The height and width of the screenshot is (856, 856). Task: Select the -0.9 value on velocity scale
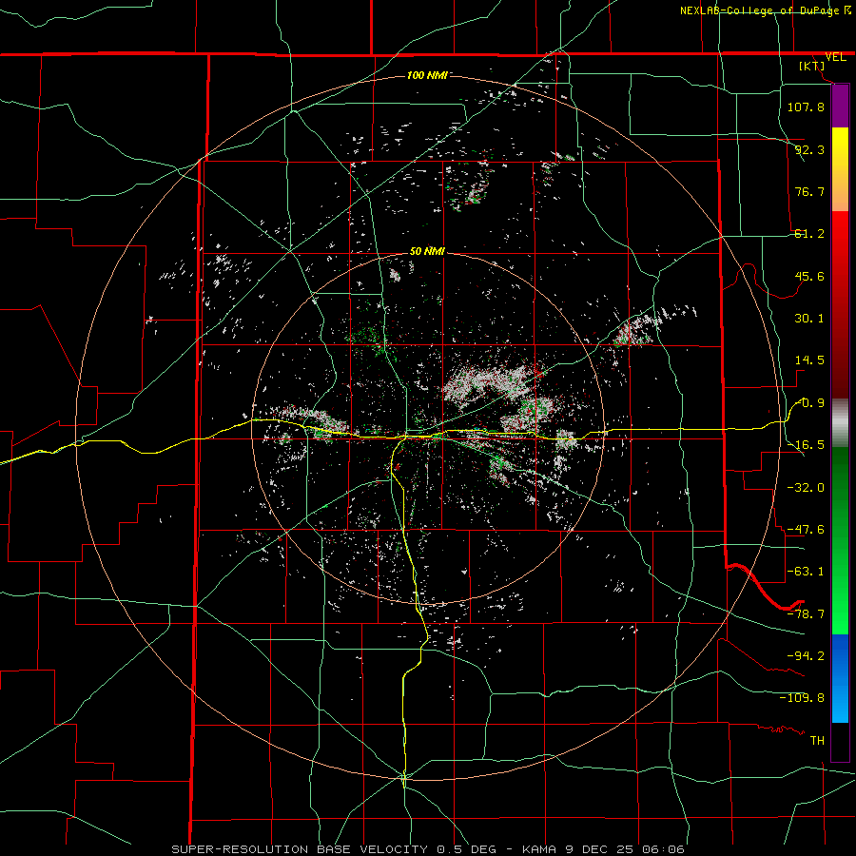[809, 403]
